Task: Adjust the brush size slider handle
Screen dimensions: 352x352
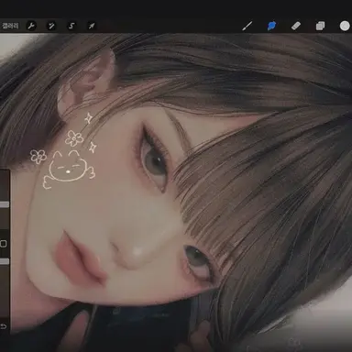Action: (5, 204)
